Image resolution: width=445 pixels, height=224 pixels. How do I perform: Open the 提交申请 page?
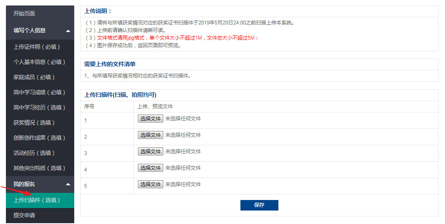(40, 215)
